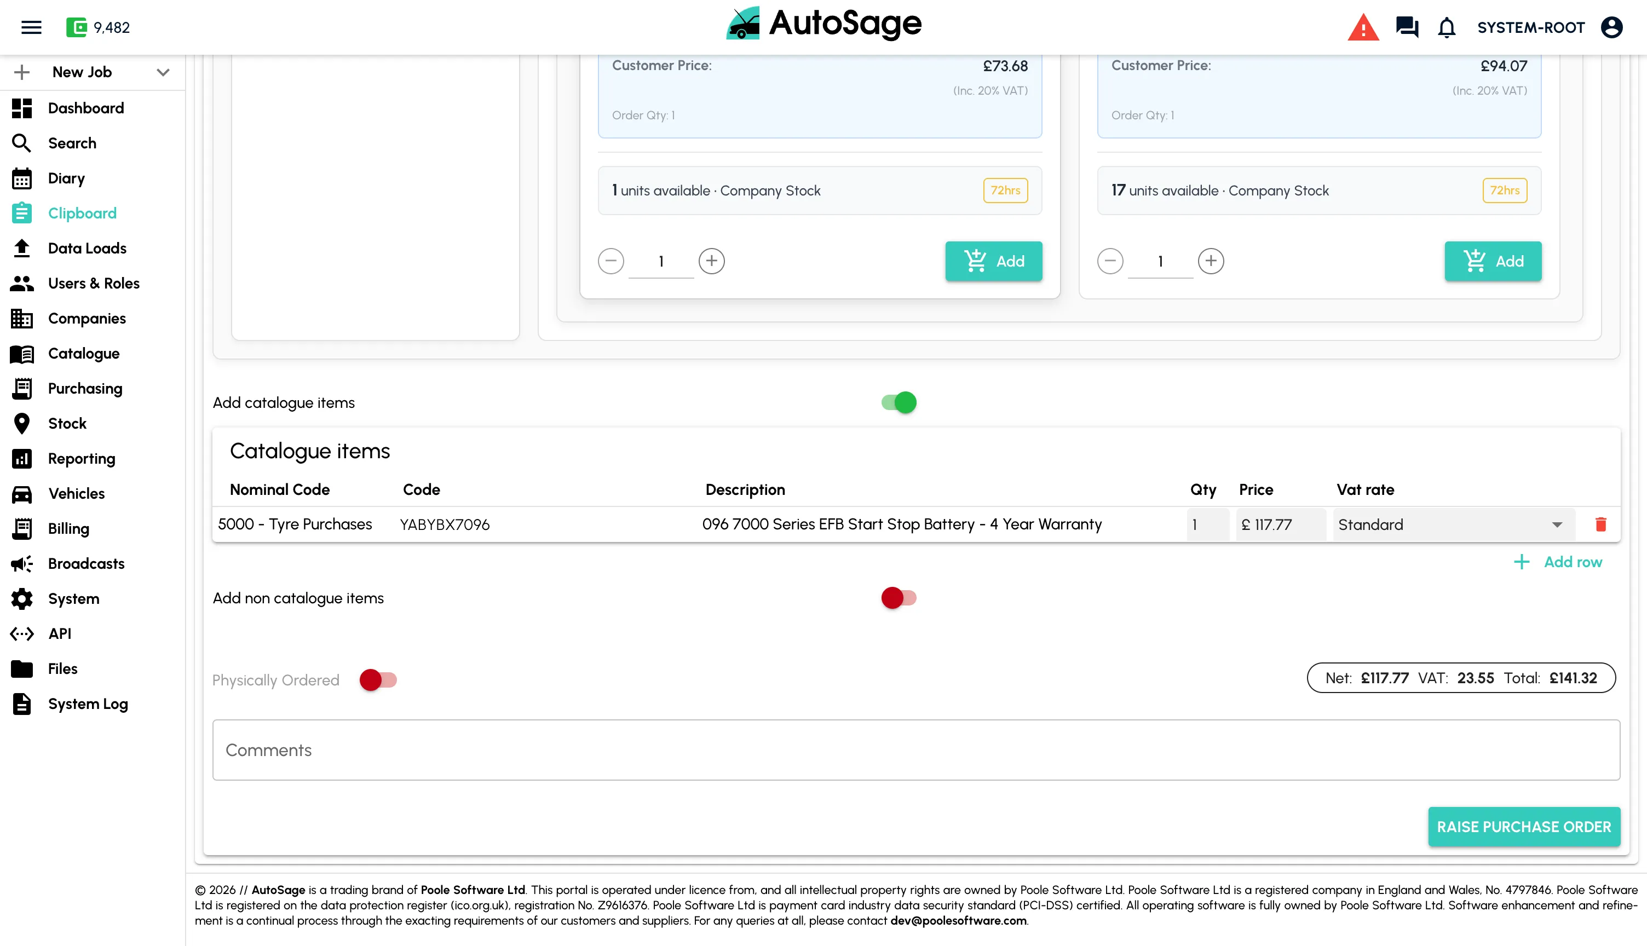
Task: Open the red warning alert icon
Action: [1363, 27]
